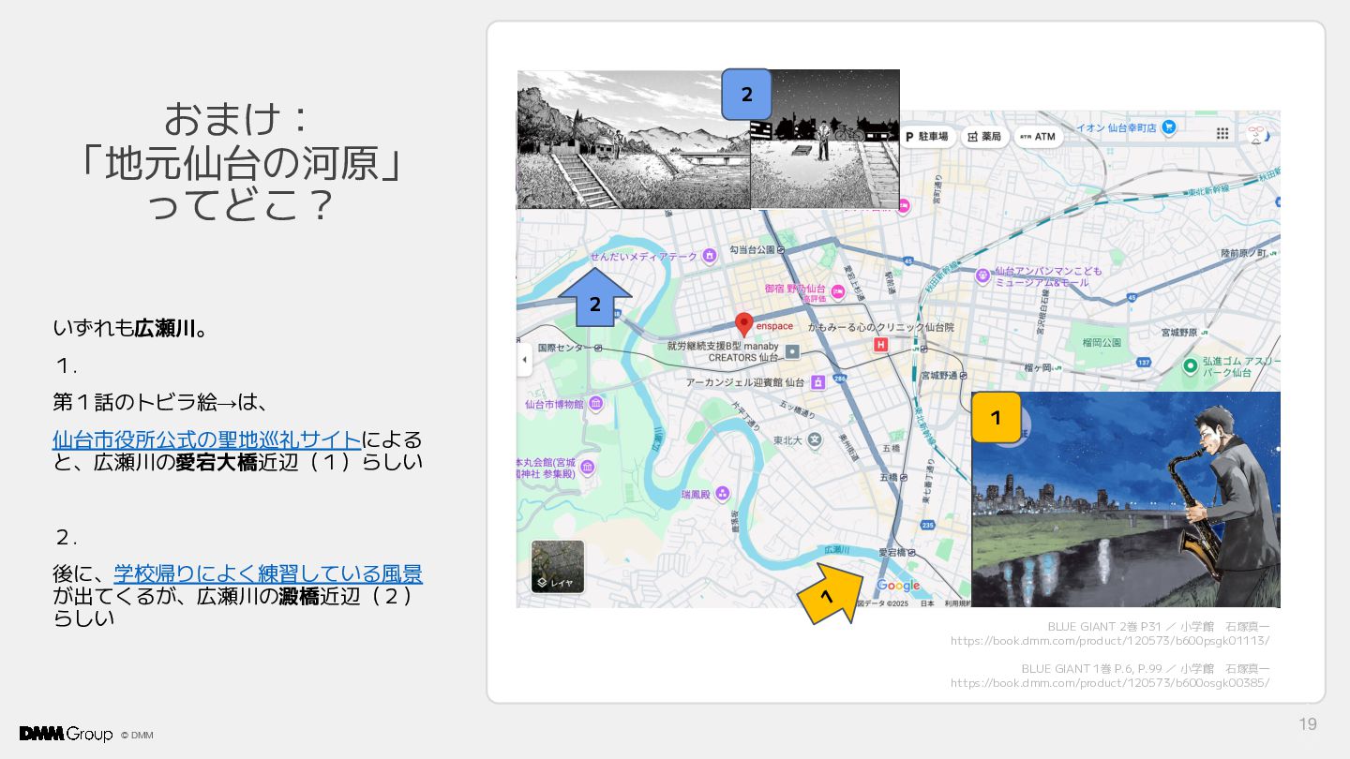Select the night manga panel with bicycle
Screen dimensions: 1350x759
(825, 139)
